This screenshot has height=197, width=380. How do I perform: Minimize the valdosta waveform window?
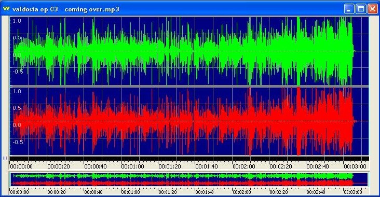pyautogui.click(x=349, y=9)
